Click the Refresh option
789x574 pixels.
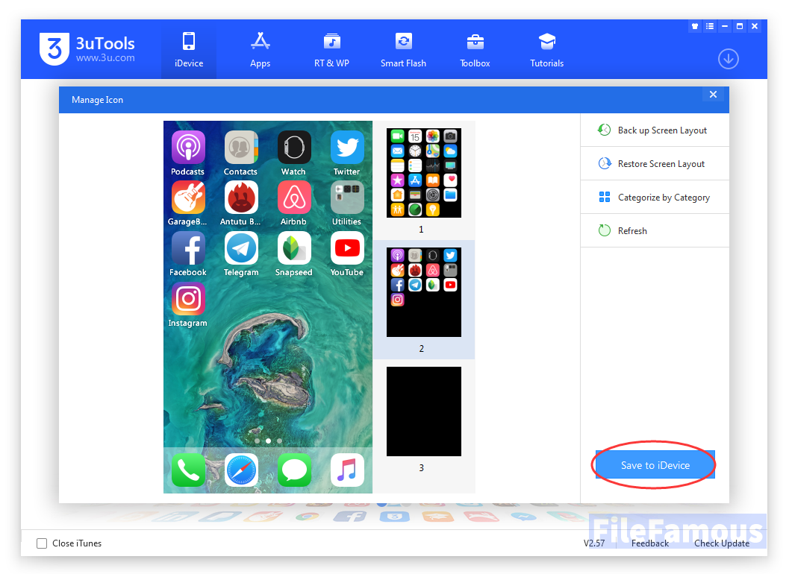655,230
